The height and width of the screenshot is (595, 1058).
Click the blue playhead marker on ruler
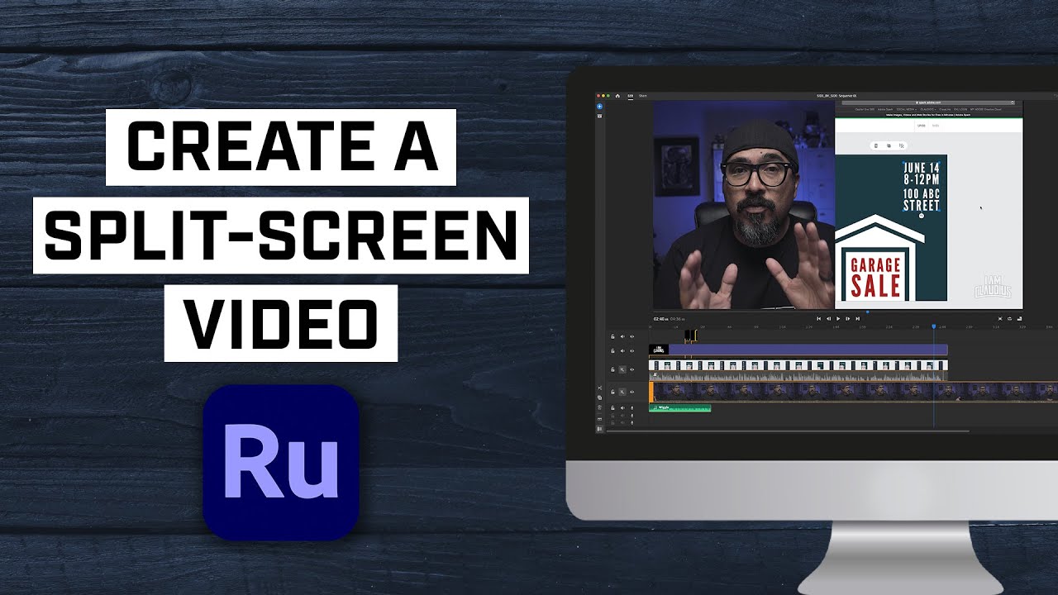point(934,326)
